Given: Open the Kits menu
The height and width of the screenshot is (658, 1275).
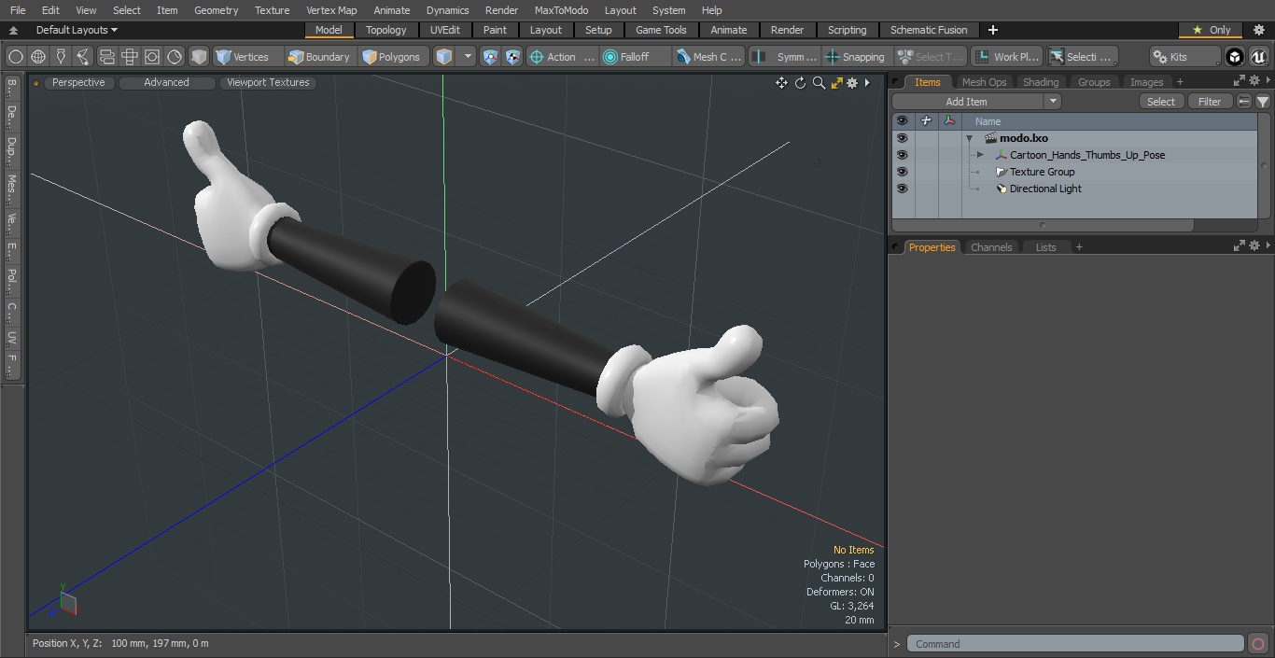Looking at the screenshot, I should [x=1184, y=57].
